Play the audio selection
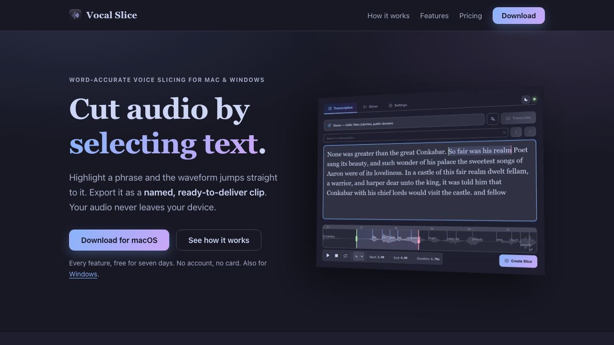The image size is (614, 345). [328, 255]
